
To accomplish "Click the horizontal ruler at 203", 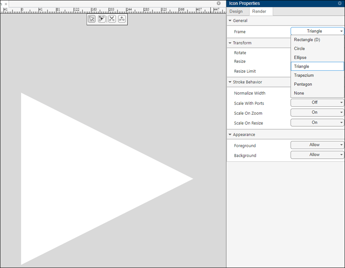I will tap(112, 10).
